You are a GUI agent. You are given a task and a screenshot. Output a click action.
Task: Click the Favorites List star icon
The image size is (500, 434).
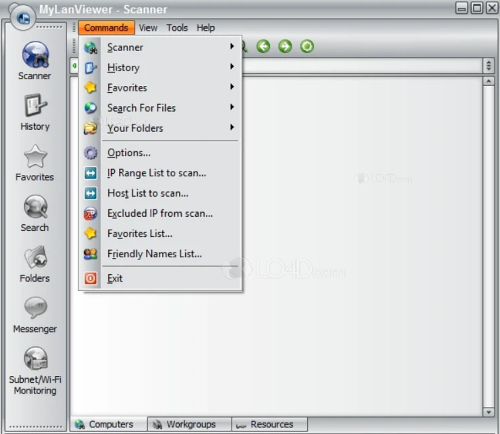(90, 233)
